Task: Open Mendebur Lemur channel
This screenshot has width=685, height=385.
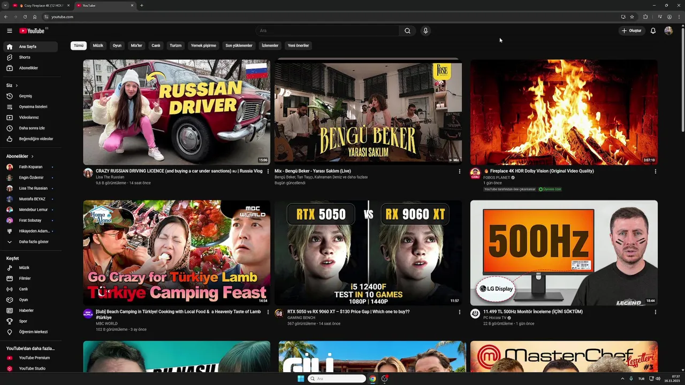Action: [30, 210]
